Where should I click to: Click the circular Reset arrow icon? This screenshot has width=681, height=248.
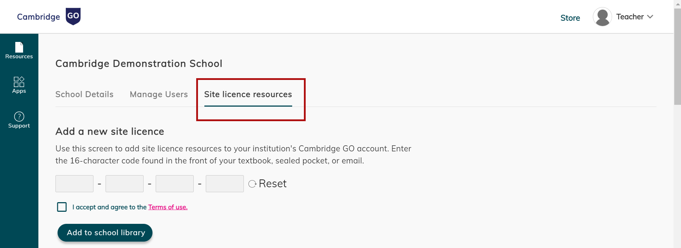(252, 184)
